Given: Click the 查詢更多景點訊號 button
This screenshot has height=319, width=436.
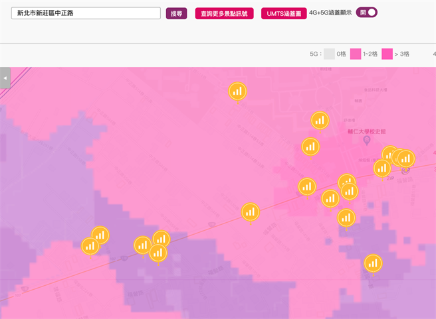Looking at the screenshot, I should [224, 13].
